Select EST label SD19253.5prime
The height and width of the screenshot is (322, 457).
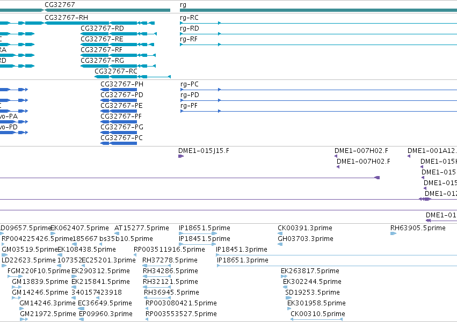[313, 292]
